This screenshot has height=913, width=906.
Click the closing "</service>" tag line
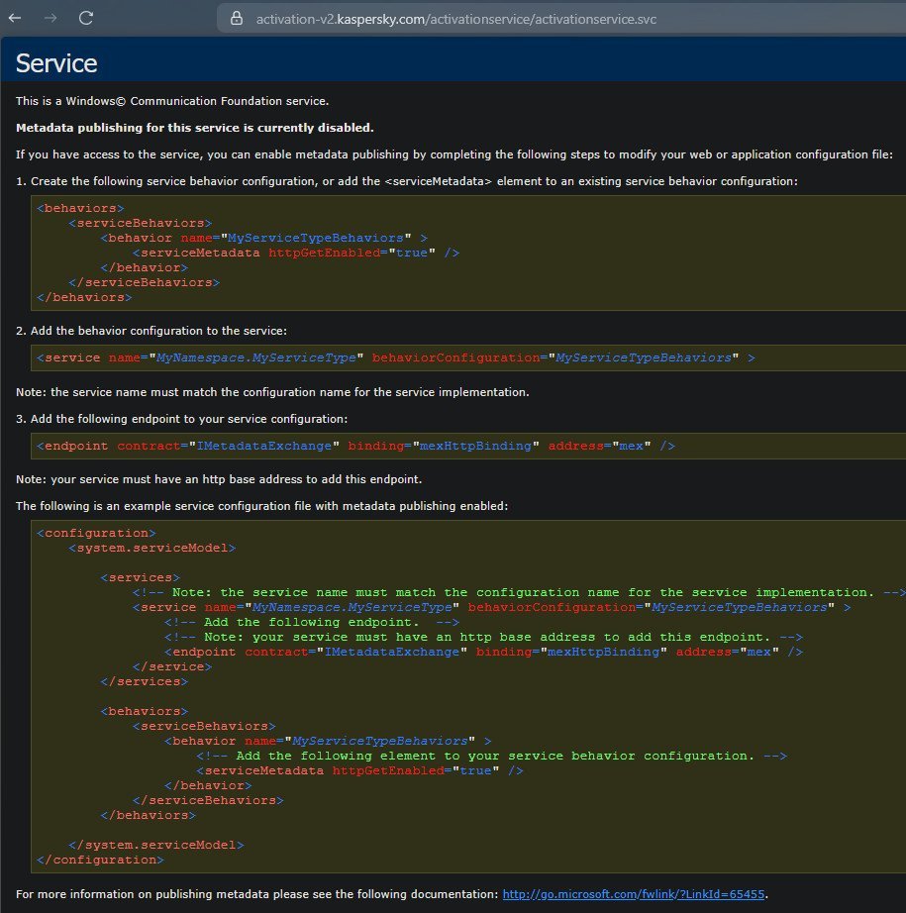pos(171,666)
